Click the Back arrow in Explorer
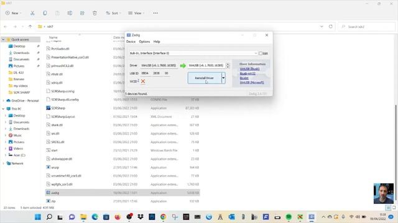The image size is (398, 223). tap(6, 26)
